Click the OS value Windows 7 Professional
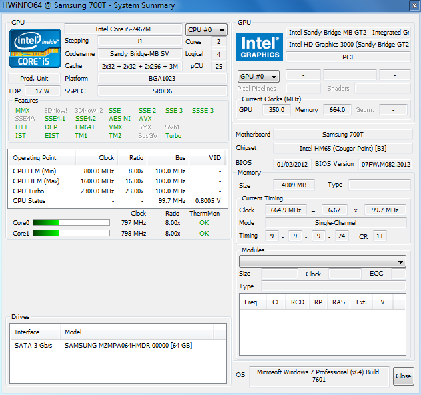This screenshot has width=421, height=395. [x=318, y=376]
